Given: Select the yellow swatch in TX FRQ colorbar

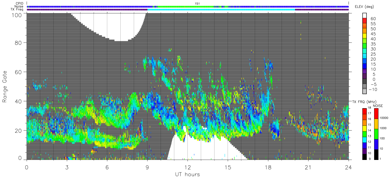Looking at the screenshot, I should (365, 128).
